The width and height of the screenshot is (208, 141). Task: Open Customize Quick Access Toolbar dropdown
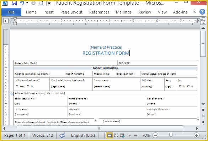pyautogui.click(x=49, y=3)
